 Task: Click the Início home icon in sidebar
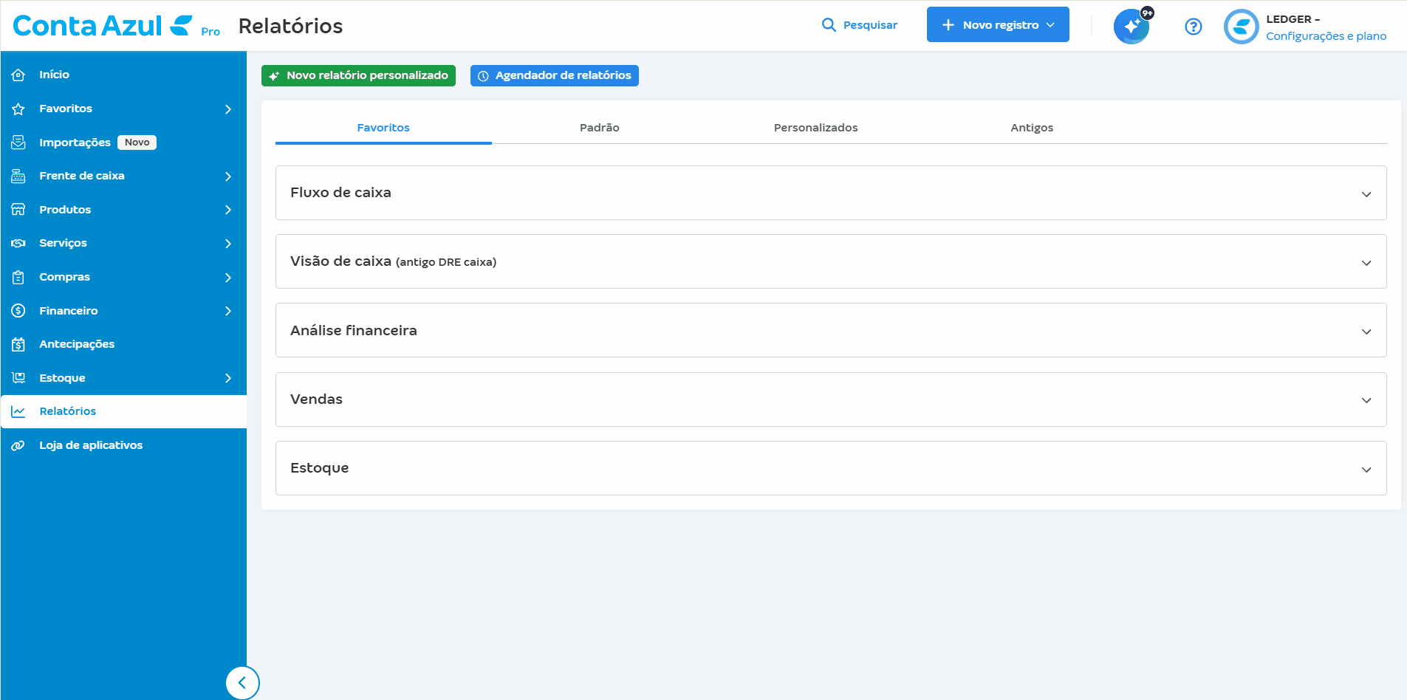tap(18, 75)
